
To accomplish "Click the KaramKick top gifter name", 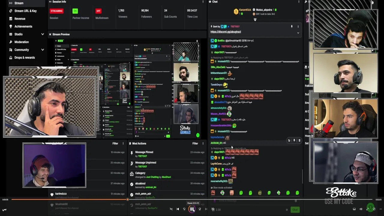I will coord(245,10).
